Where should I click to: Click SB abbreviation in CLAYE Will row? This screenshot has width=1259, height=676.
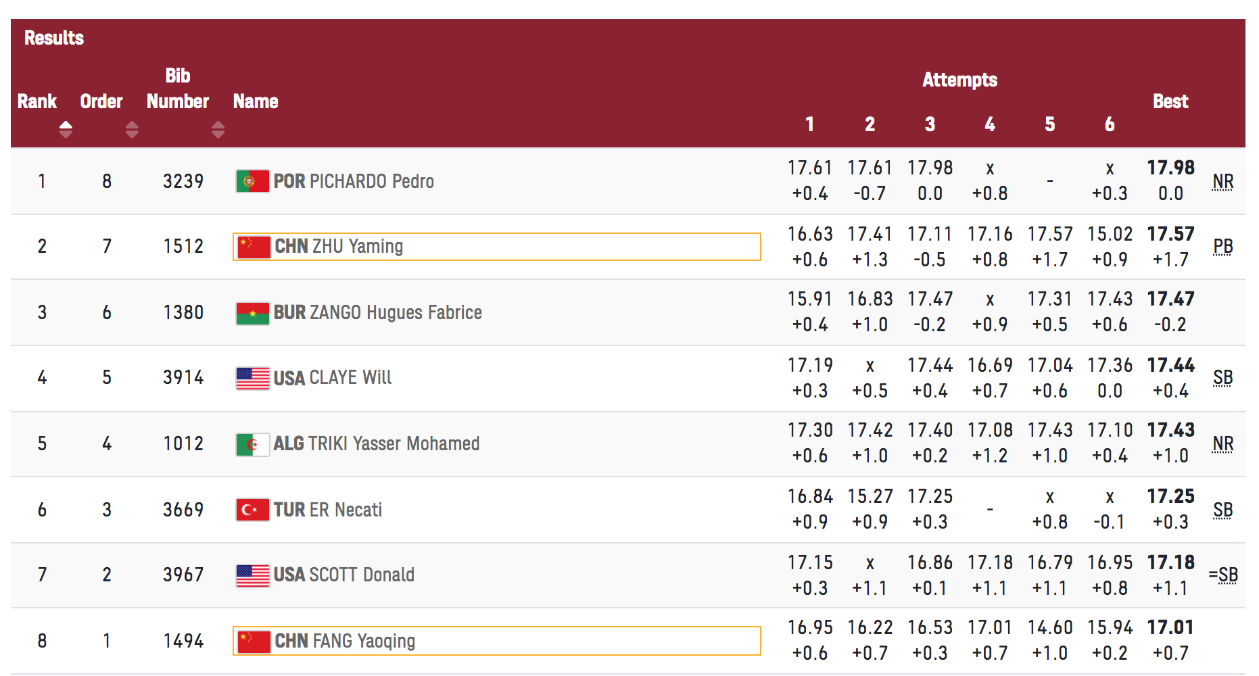(1222, 378)
